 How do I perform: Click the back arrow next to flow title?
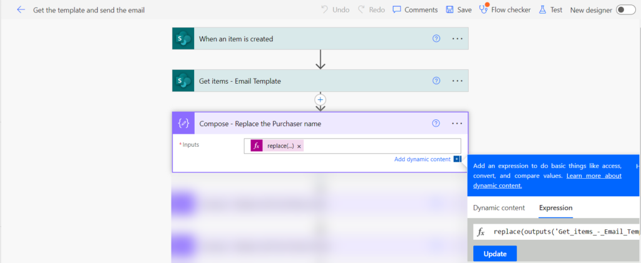(21, 10)
